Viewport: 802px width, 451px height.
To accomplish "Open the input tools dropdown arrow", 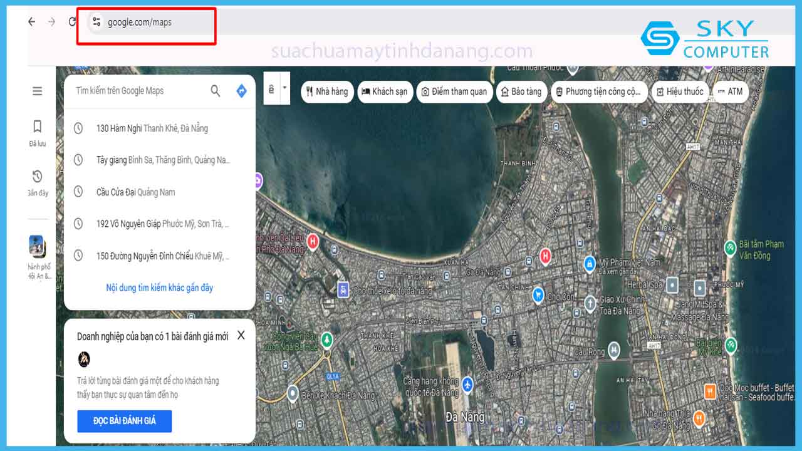I will (284, 88).
